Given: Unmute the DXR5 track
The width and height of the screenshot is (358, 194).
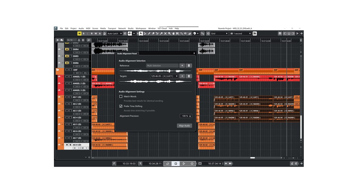Looking at the screenshot, I should 67,56.
